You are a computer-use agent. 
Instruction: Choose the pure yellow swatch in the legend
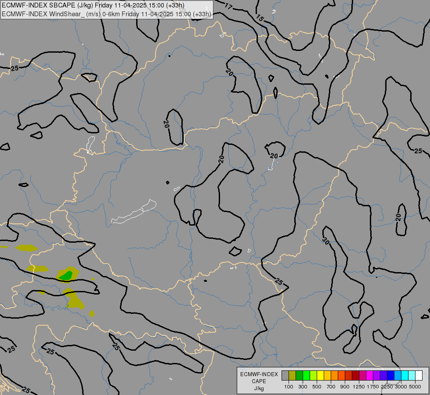click(320, 375)
